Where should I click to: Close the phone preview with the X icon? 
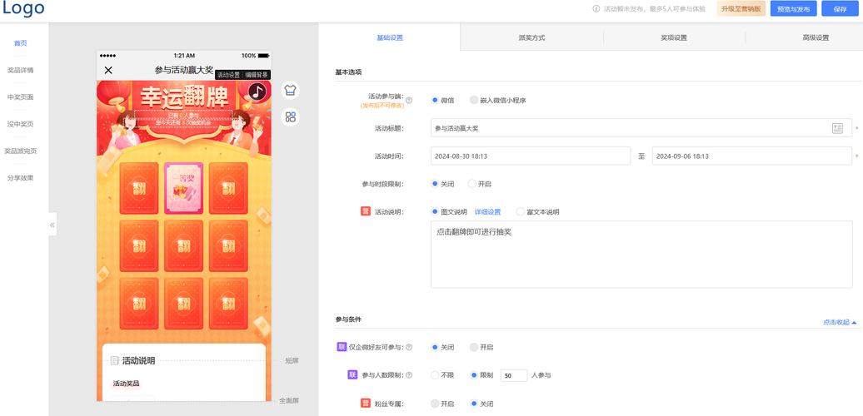coord(108,70)
